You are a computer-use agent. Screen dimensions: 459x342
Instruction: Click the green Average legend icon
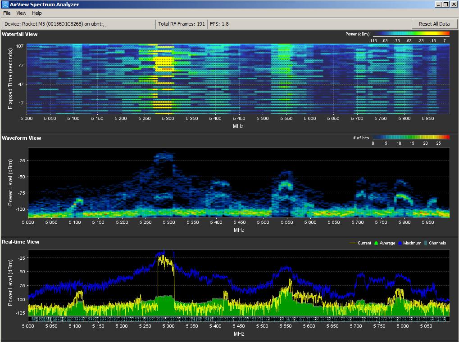click(377, 243)
